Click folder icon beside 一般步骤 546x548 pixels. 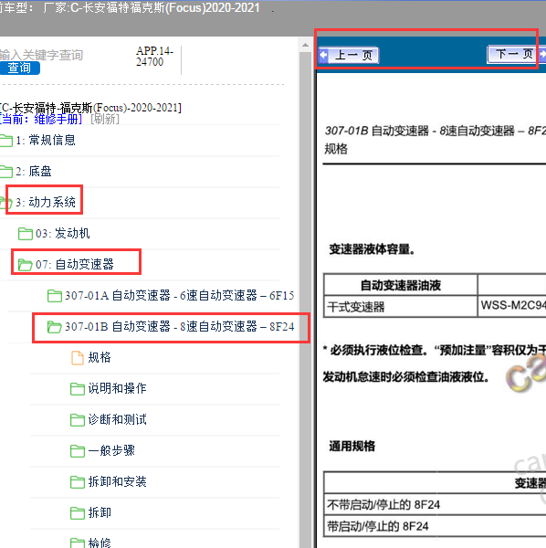[x=78, y=451]
